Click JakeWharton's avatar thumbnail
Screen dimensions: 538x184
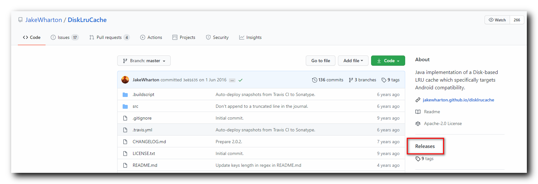(x=125, y=80)
